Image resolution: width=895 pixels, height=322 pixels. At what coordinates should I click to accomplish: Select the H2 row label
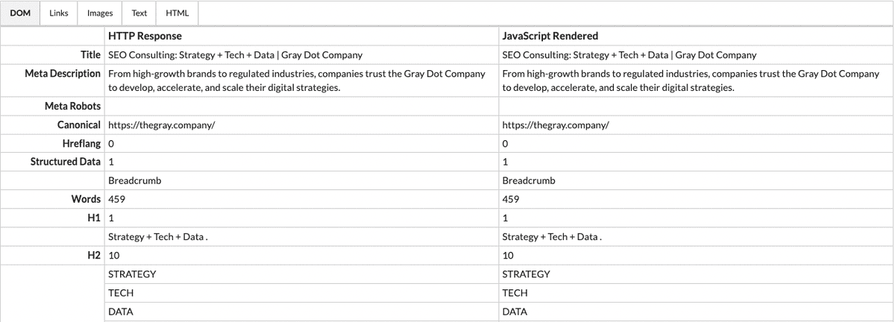click(x=94, y=256)
